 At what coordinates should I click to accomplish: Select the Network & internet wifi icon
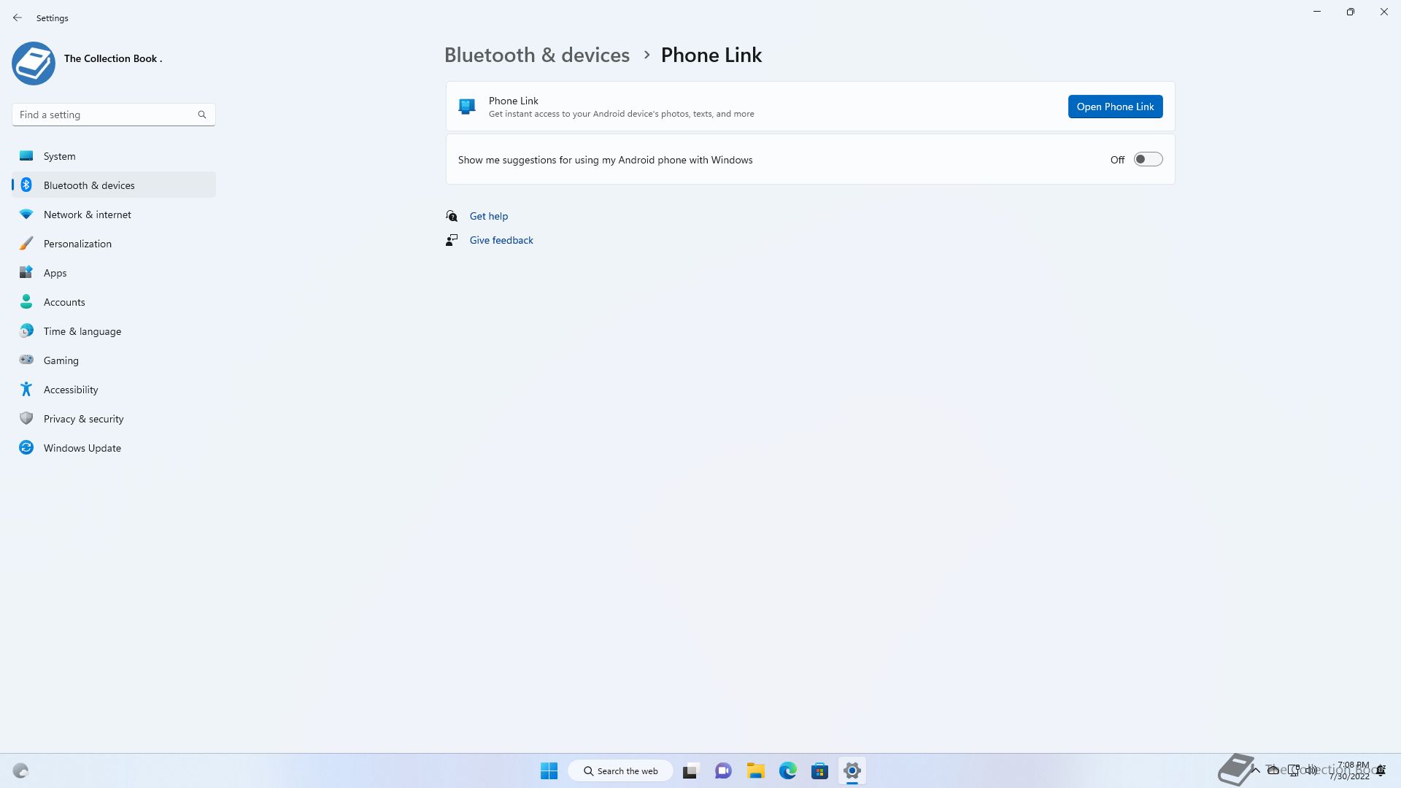(x=26, y=215)
